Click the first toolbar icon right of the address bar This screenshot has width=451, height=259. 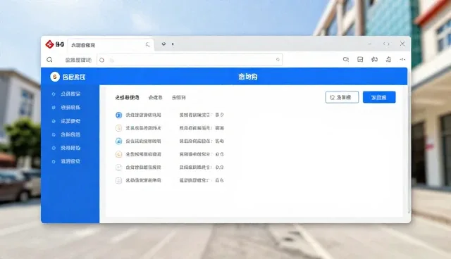tap(346, 59)
